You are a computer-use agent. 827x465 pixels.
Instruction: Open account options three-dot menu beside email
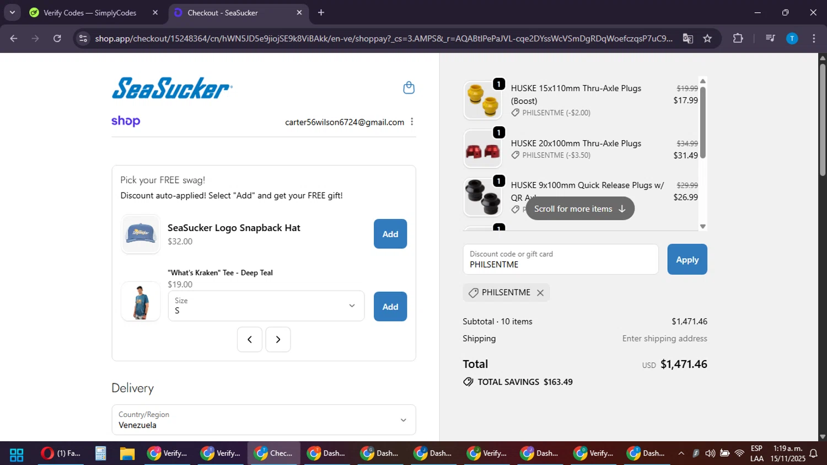[412, 122]
